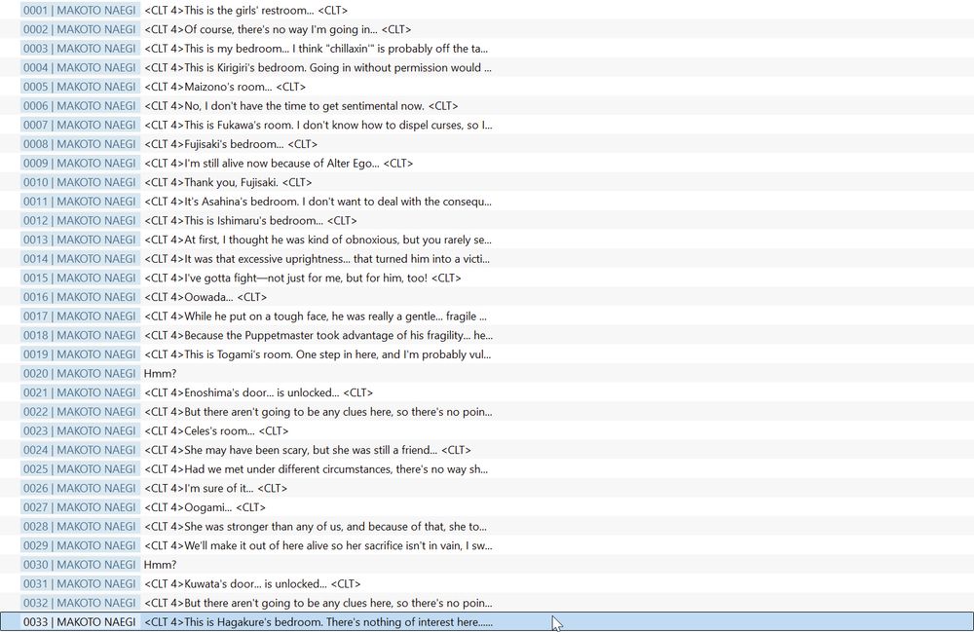Click line 0027 'Oogami...'
Image resolution: width=974 pixels, height=632 pixels.
(x=487, y=507)
